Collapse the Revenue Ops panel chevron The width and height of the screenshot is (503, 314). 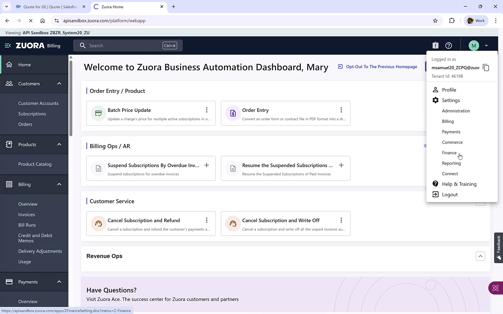click(480, 256)
